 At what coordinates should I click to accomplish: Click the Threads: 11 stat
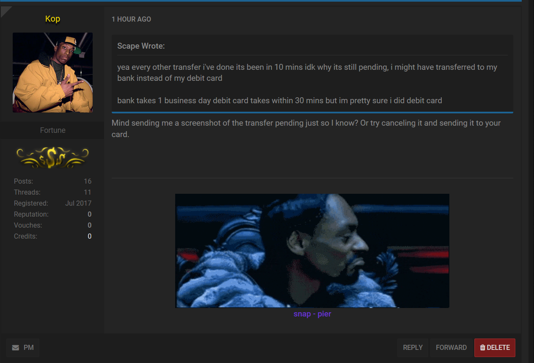click(52, 192)
